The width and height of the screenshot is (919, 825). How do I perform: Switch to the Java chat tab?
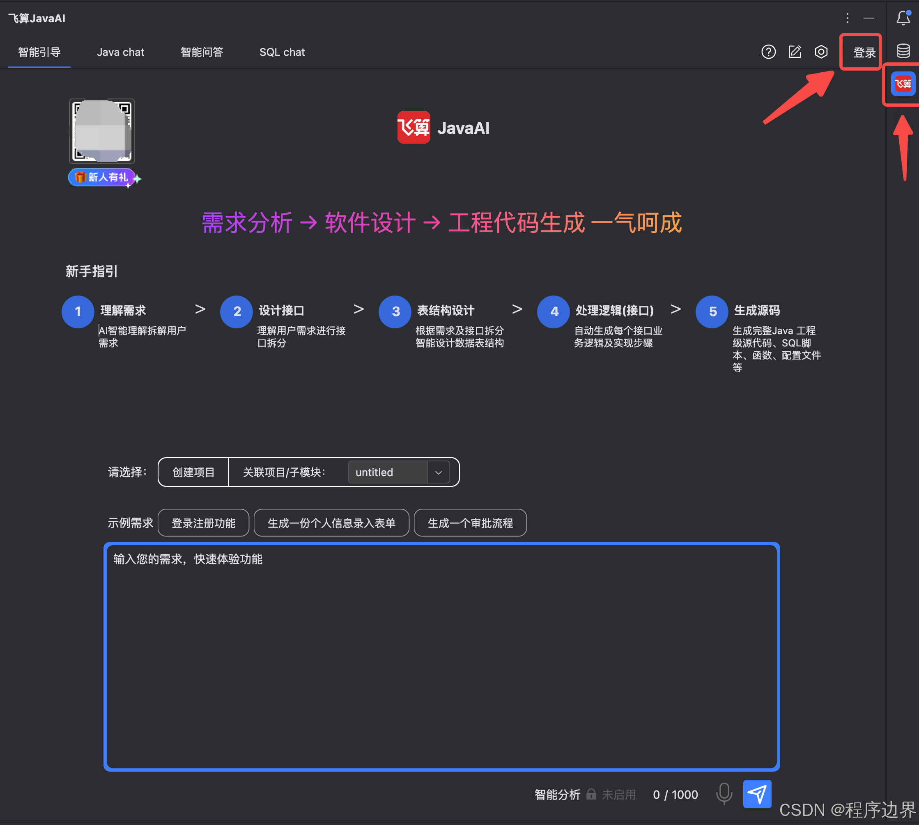pos(121,52)
